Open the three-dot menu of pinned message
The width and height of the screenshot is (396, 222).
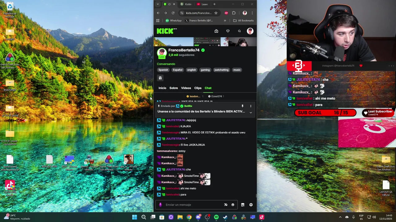251,106
